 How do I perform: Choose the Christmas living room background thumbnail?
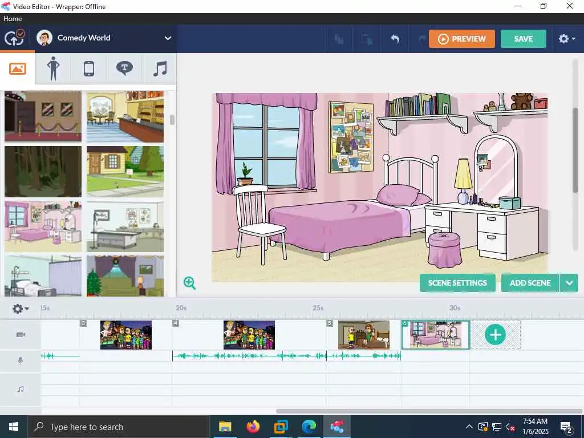125,275
